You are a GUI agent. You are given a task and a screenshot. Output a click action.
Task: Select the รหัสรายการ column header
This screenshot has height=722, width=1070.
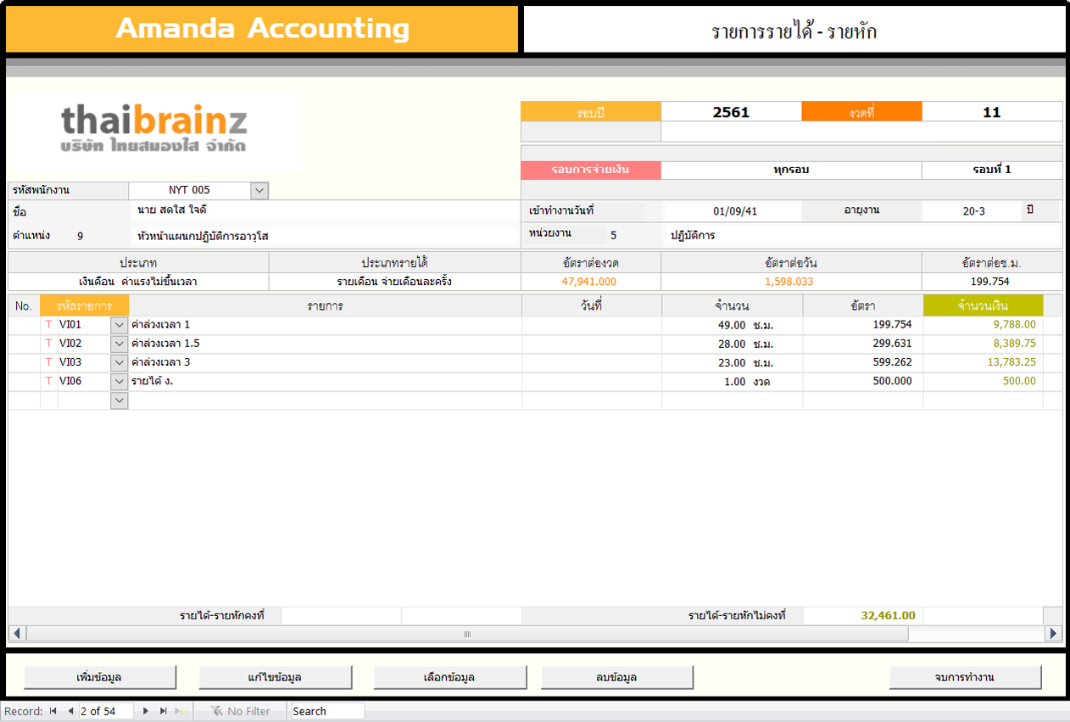pos(84,305)
